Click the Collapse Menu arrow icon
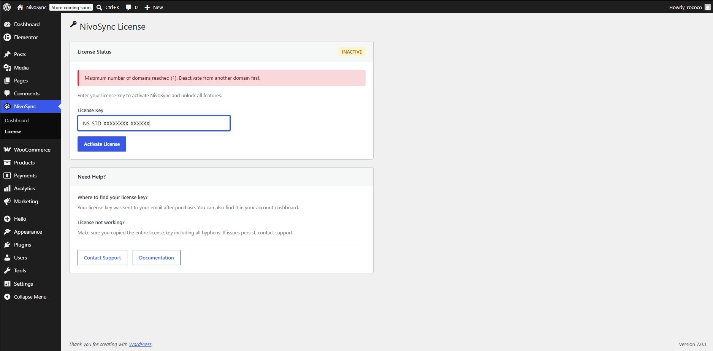 7,297
